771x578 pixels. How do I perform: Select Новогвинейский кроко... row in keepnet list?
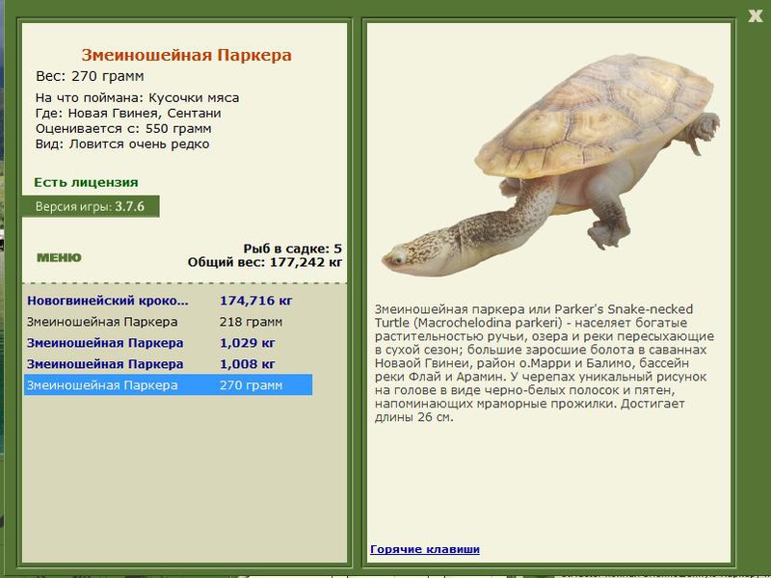[168, 301]
